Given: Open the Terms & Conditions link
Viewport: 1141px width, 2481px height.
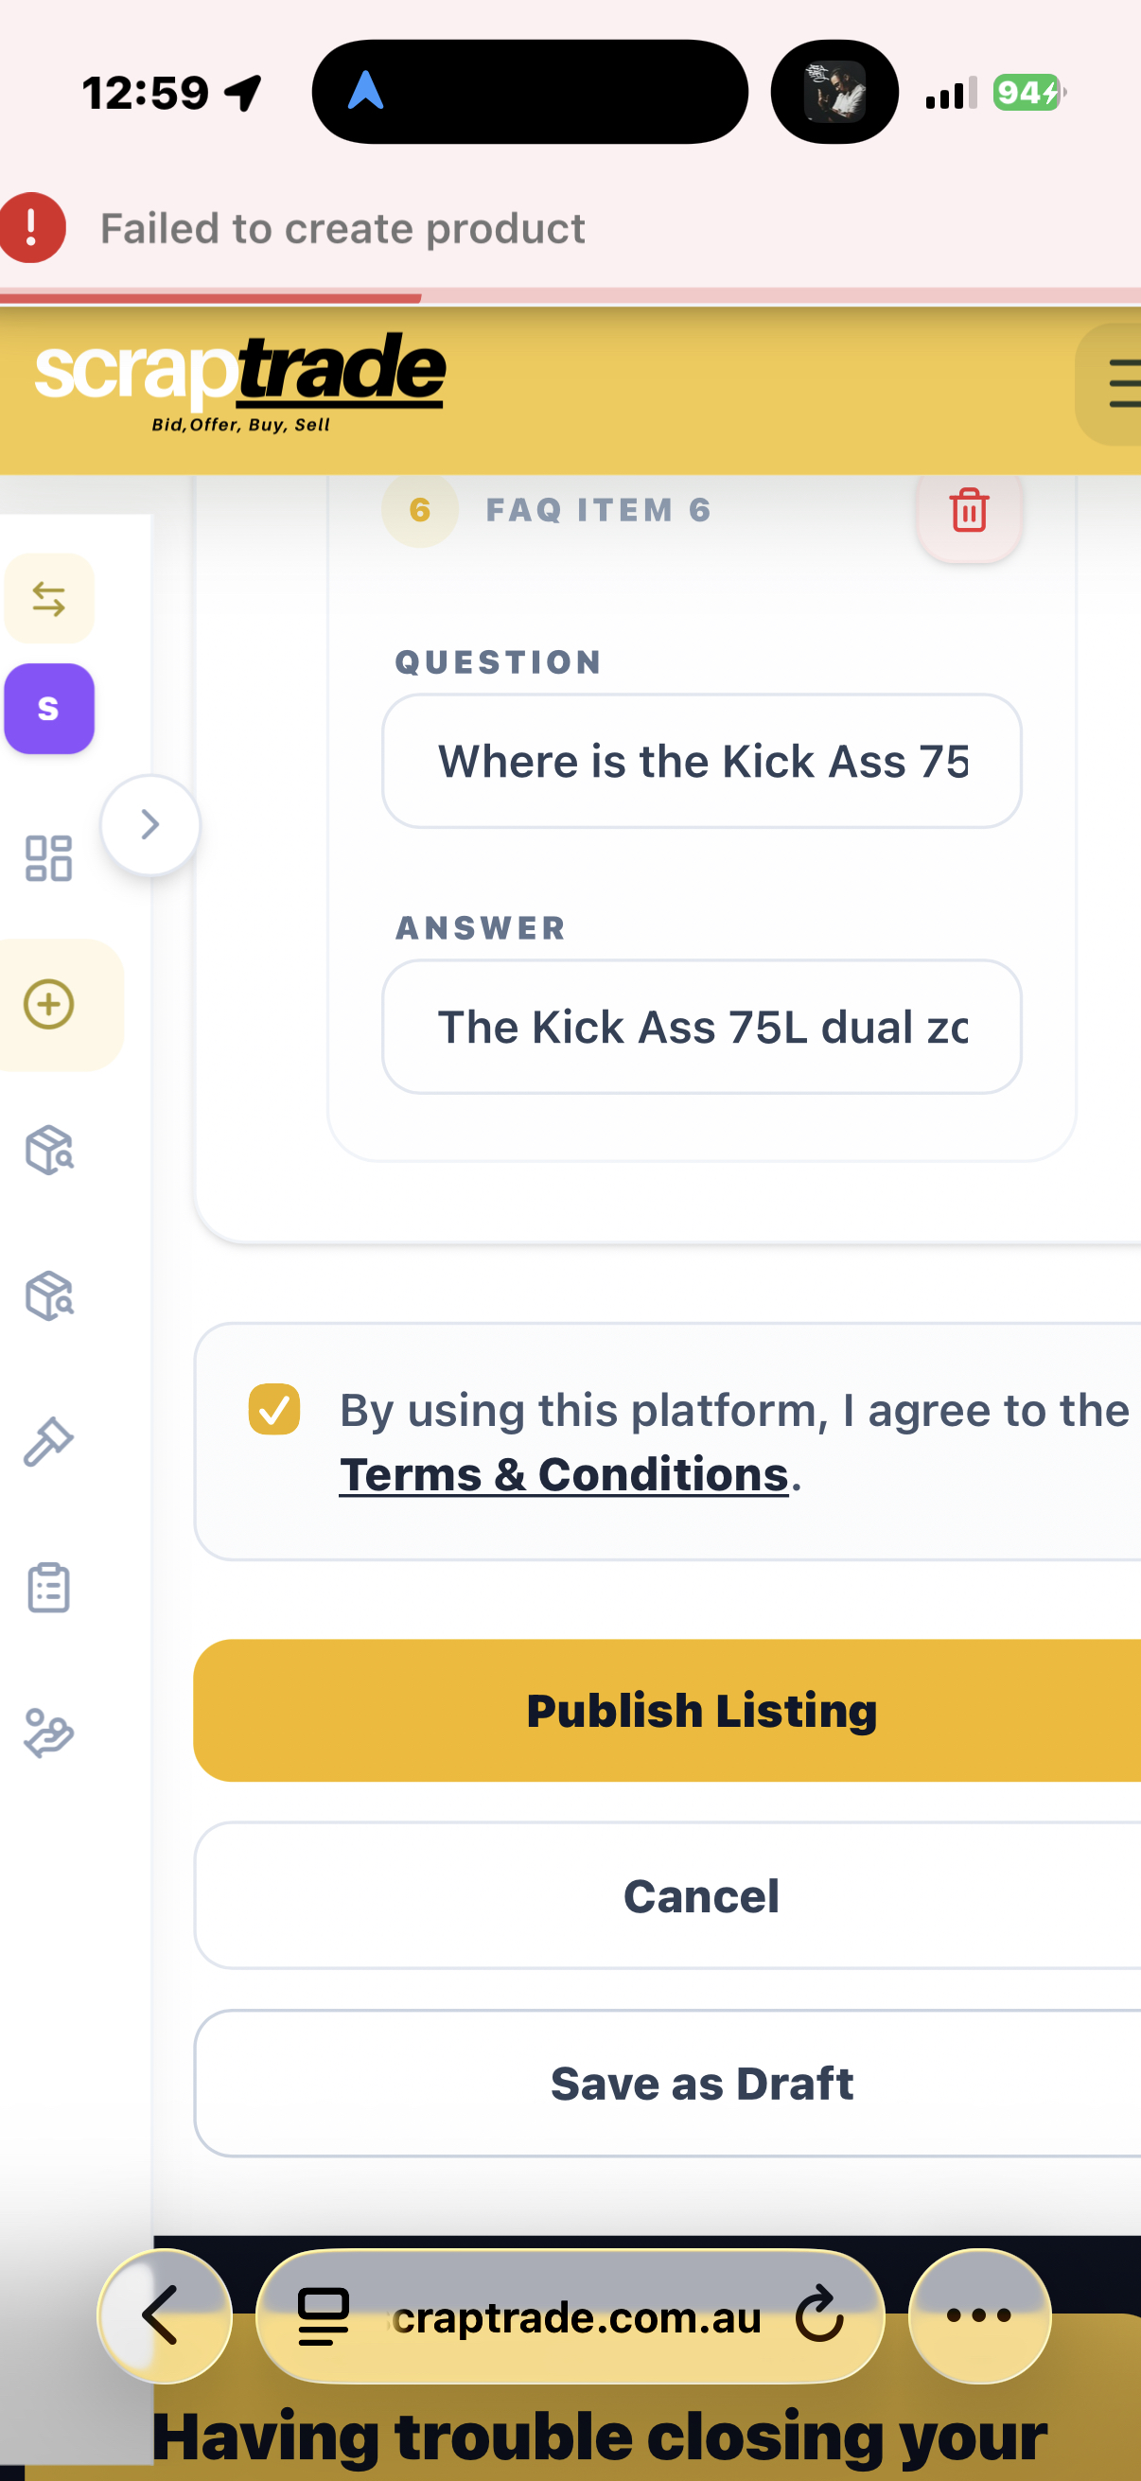Looking at the screenshot, I should point(564,1475).
